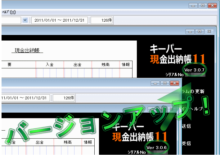The width and height of the screenshot is (220, 155).
Task: Select the 要 column header
Action: tap(9, 64)
